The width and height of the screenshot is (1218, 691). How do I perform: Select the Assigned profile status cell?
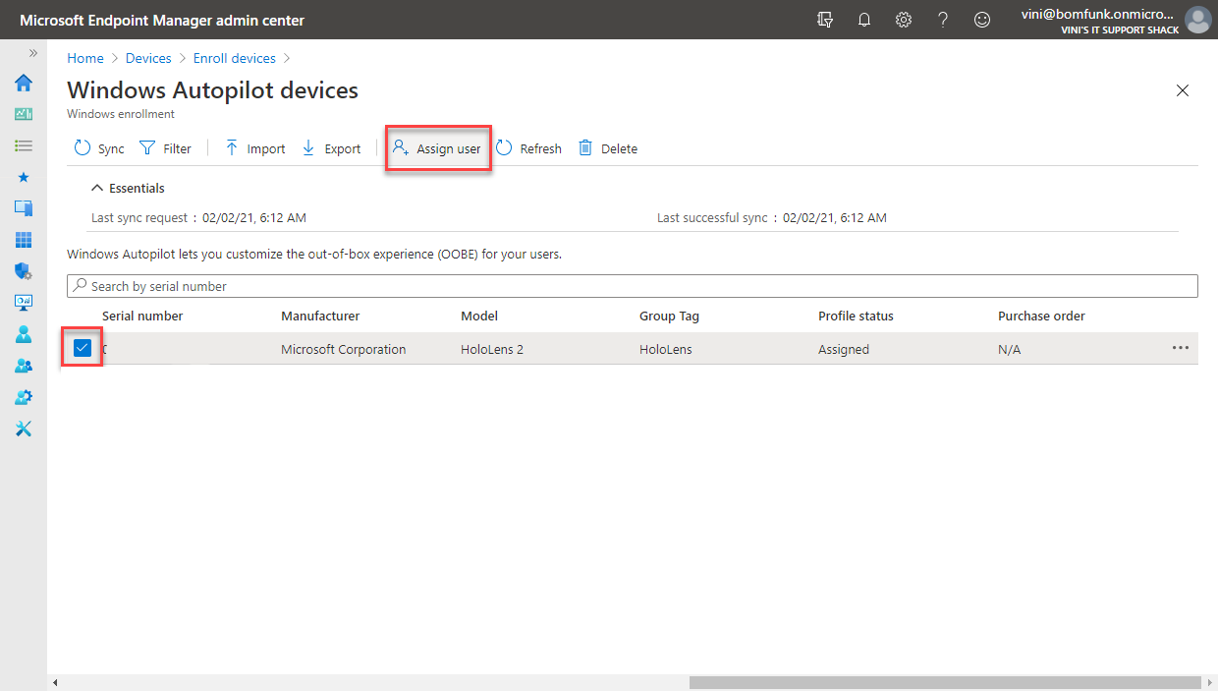point(844,349)
